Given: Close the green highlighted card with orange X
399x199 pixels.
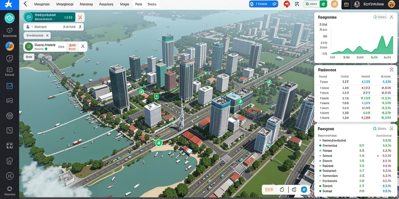Looking at the screenshot, I should coord(80,17).
